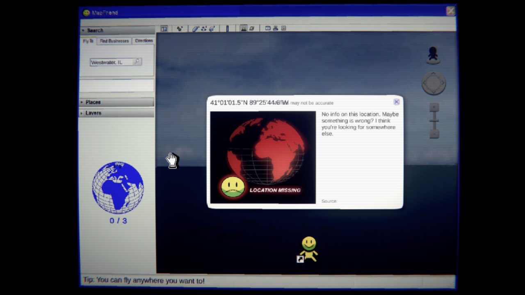This screenshot has width=525, height=295.
Task: Click the add placemark toolbar icon
Action: pos(180,29)
